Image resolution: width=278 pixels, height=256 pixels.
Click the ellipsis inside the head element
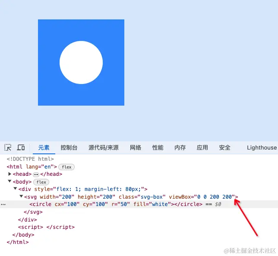click(36, 175)
